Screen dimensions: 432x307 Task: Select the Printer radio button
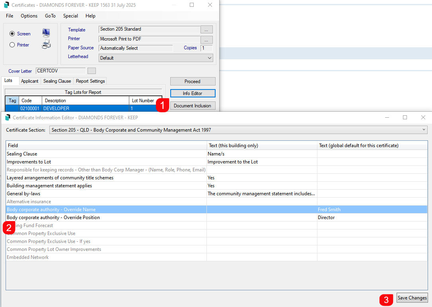pos(12,45)
